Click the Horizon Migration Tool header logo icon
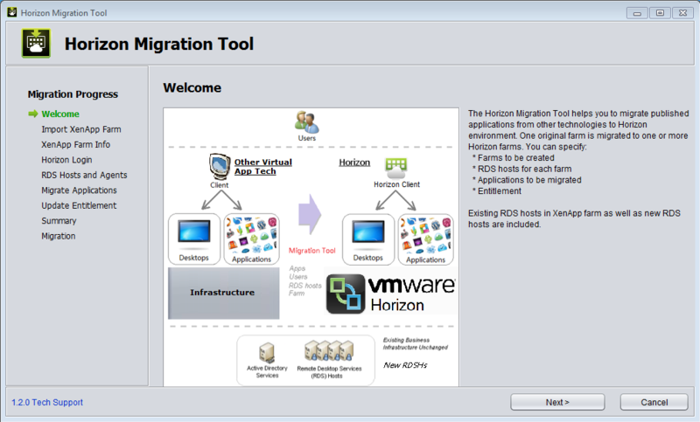Image resolution: width=700 pixels, height=422 pixels. tap(36, 43)
